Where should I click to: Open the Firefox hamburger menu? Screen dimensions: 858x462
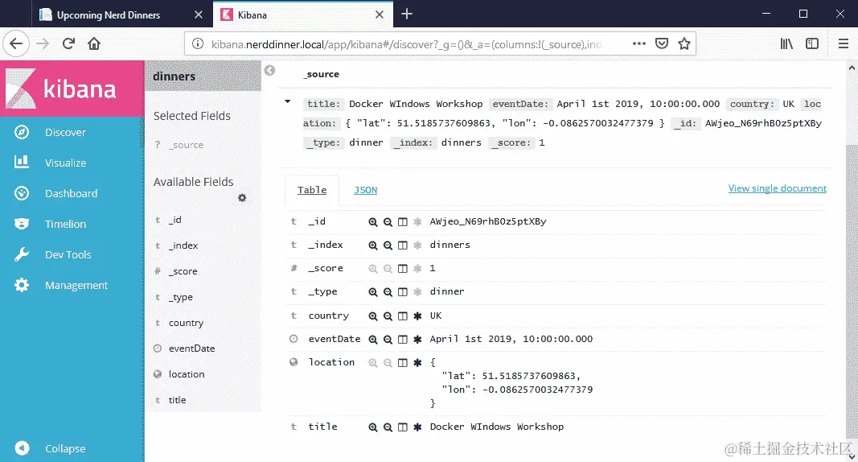[x=844, y=43]
